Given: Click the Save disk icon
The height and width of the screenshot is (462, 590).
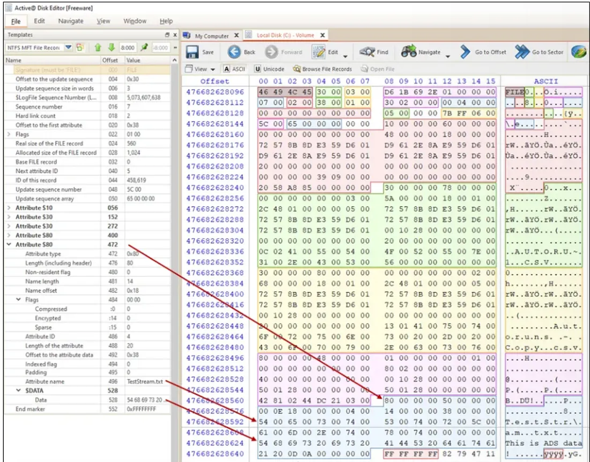Looking at the screenshot, I should pyautogui.click(x=193, y=52).
